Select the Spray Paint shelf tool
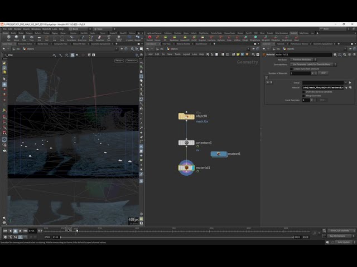Viewport: 357px width, 267px height. [100, 38]
